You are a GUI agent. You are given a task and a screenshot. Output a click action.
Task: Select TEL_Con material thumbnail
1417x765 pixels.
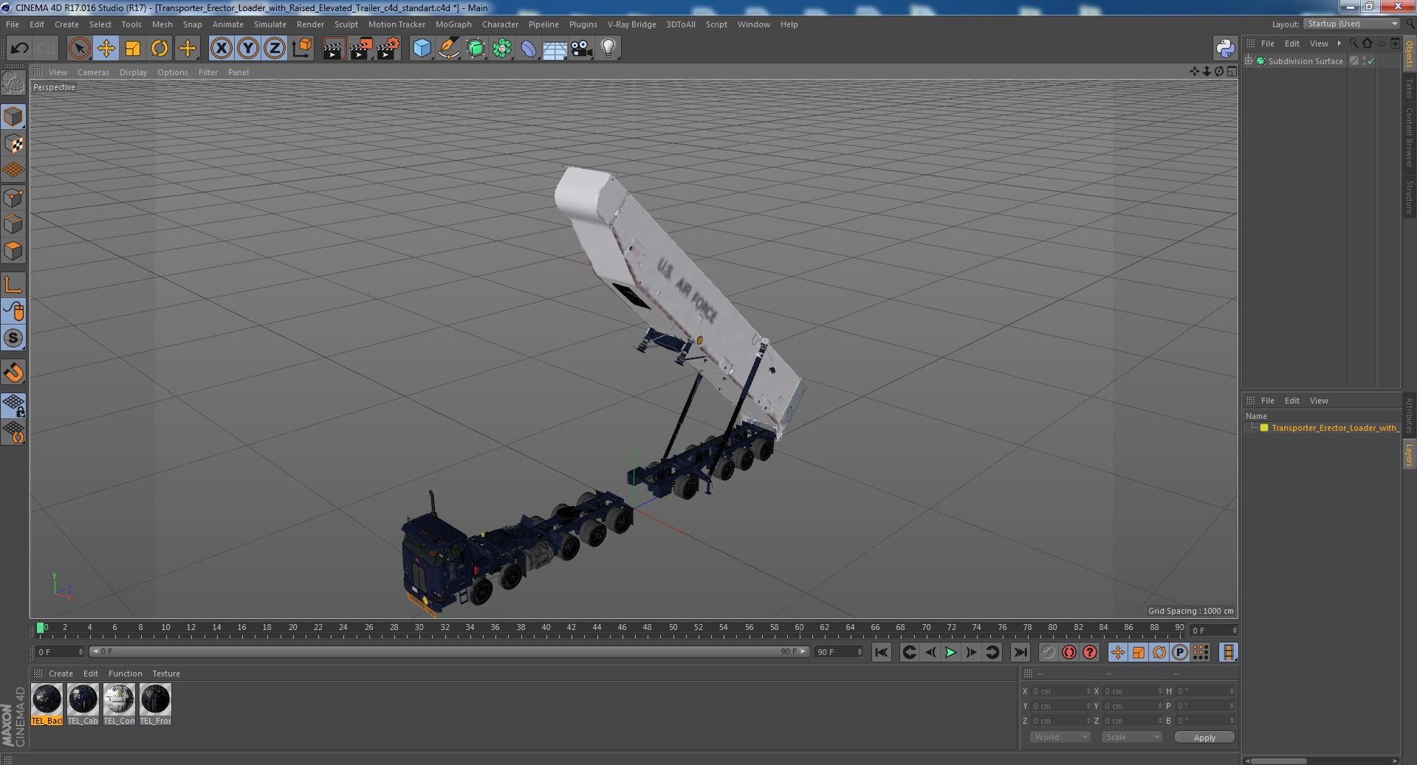(x=119, y=705)
